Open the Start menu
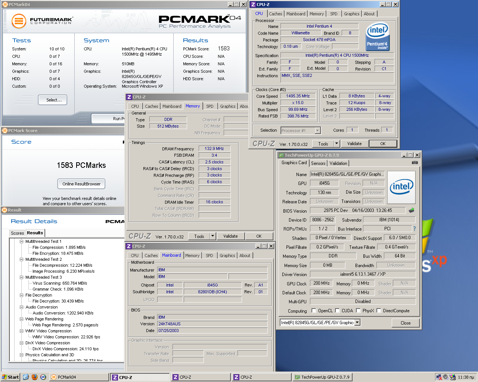Image resolution: width=478 pixels, height=382 pixels. tap(10, 377)
